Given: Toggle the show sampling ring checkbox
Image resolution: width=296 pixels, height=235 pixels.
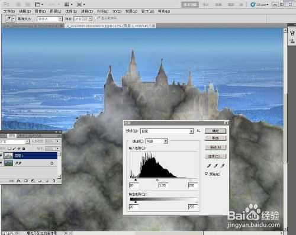Looking at the screenshot, I should [99, 18].
